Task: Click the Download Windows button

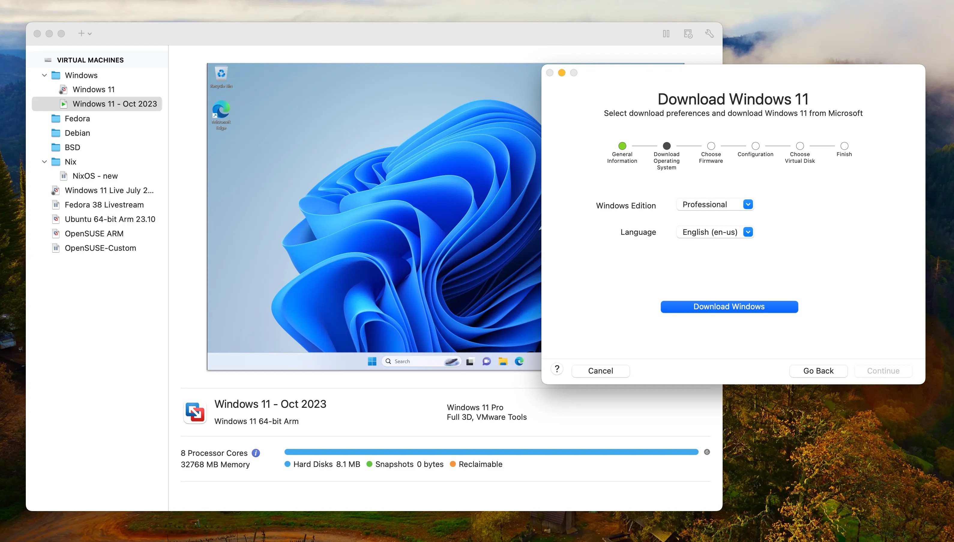Action: (x=729, y=307)
